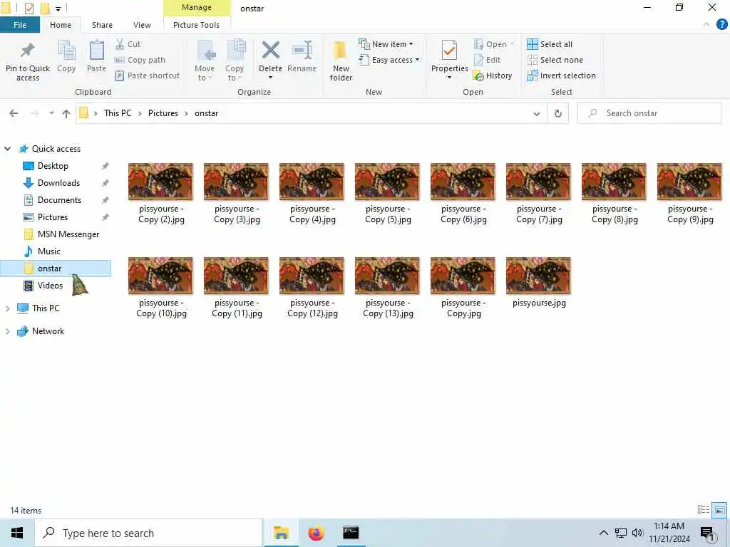Select Desktop in Quick access
This screenshot has width=730, height=547.
point(53,166)
